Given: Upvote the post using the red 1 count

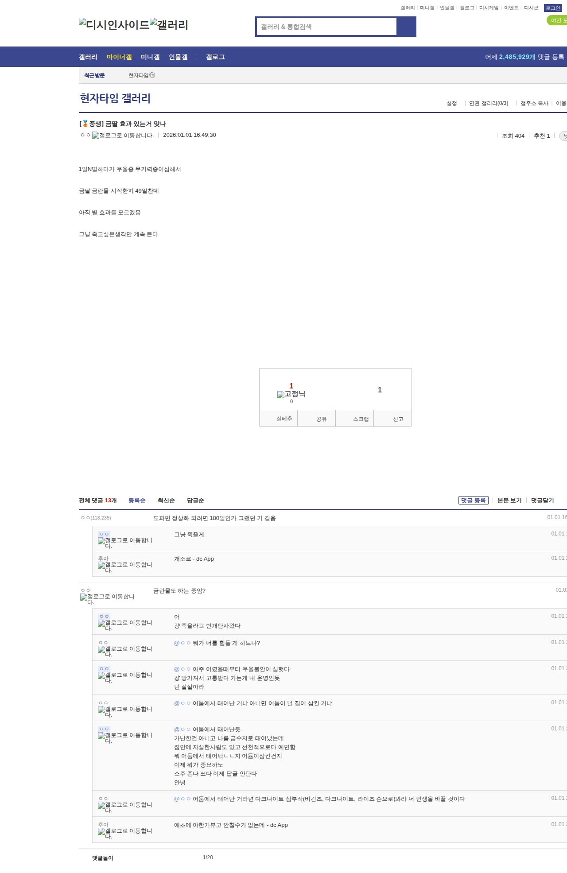Looking at the screenshot, I should click(291, 386).
